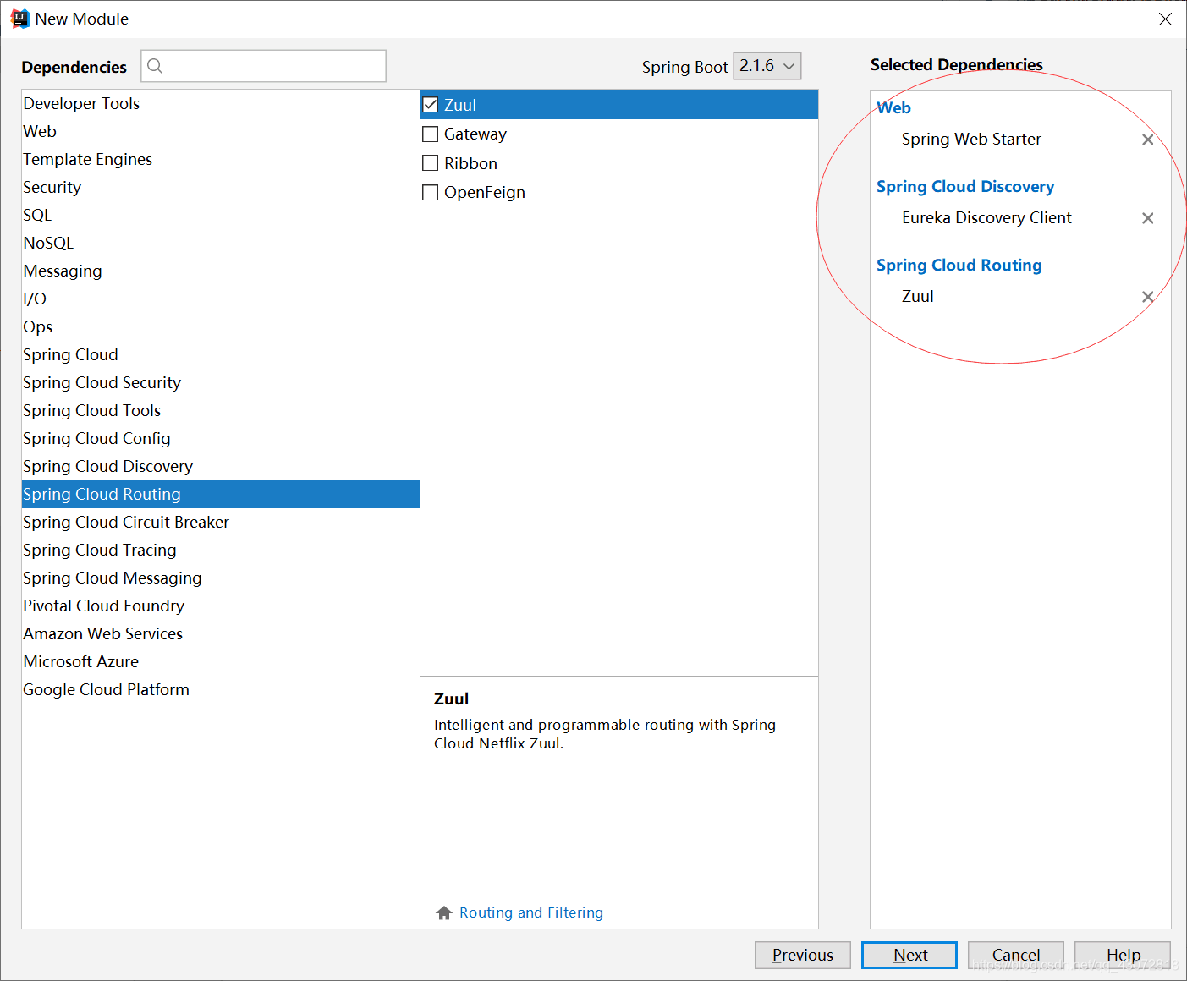
Task: Open Spring Cloud Circuit Breaker category
Action: (221, 522)
